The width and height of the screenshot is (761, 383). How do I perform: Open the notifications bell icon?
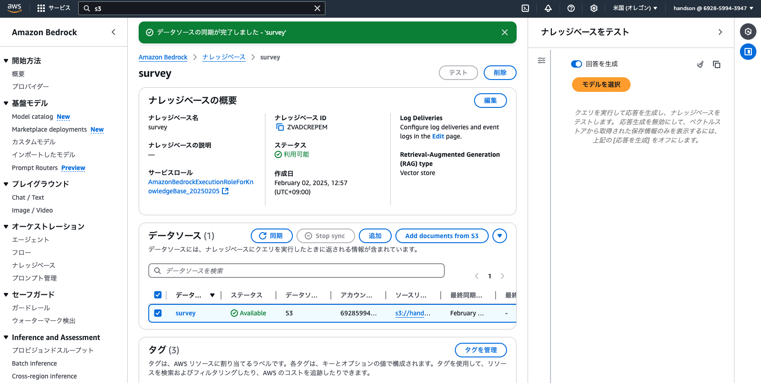548,8
